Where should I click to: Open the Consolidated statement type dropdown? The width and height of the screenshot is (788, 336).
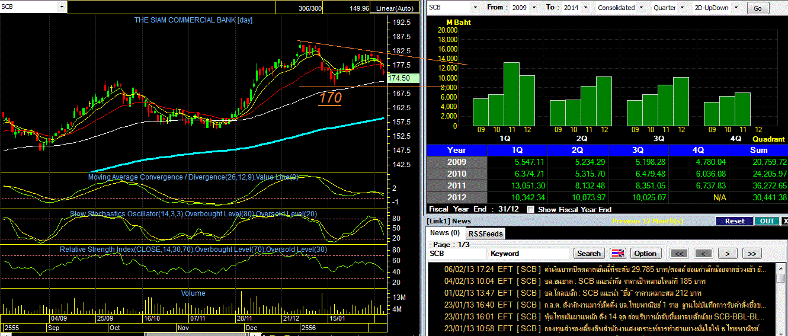coord(641,8)
